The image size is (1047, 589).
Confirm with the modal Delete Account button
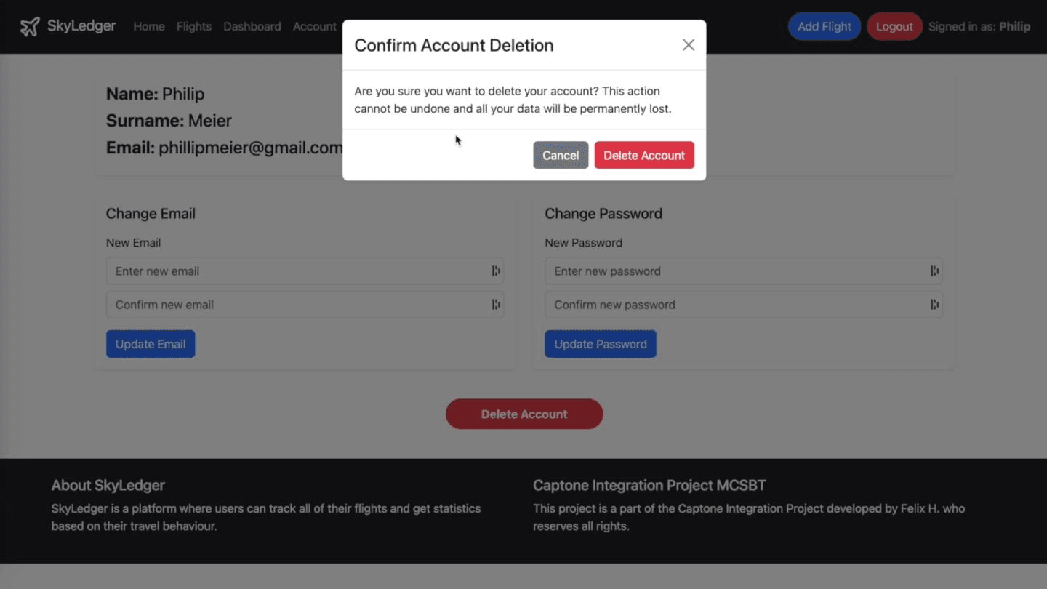[x=643, y=156]
